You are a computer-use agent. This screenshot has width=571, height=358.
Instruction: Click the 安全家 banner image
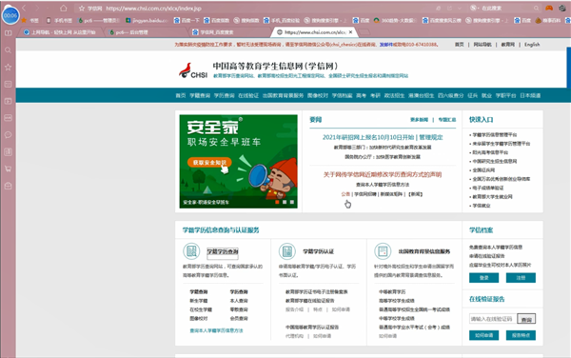(x=239, y=161)
